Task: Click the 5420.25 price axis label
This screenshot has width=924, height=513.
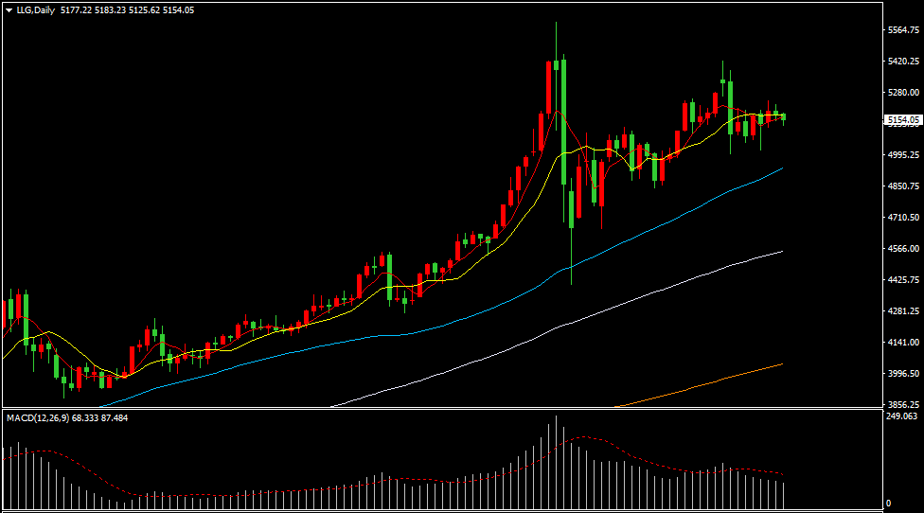Action: coord(903,62)
